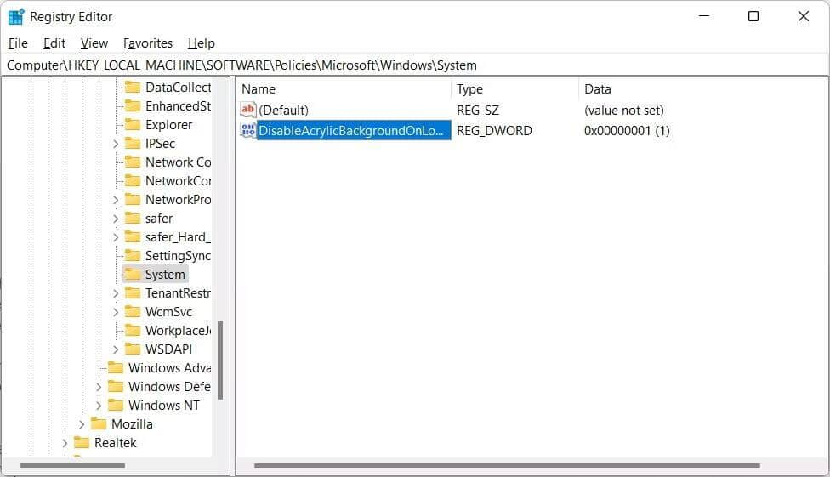Select the (Default) string value icon

click(x=247, y=110)
